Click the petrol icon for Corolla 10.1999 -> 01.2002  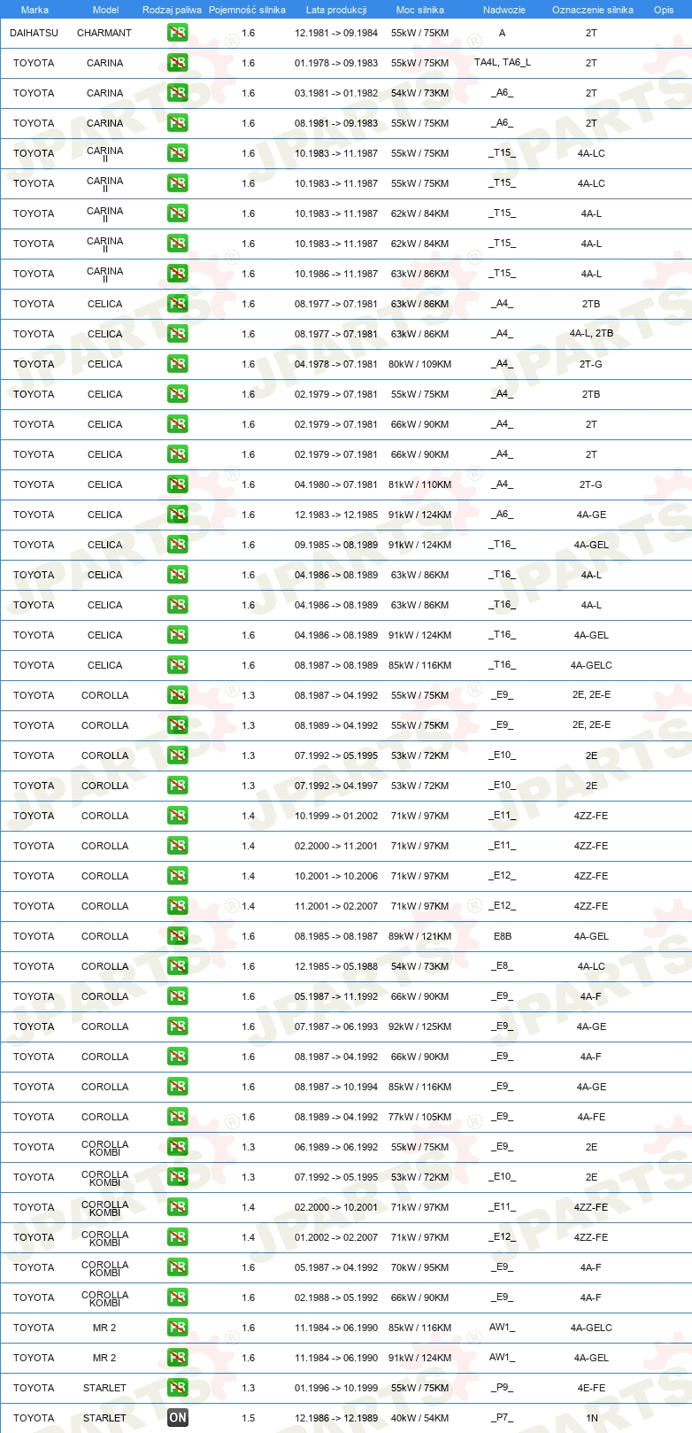pos(177,816)
